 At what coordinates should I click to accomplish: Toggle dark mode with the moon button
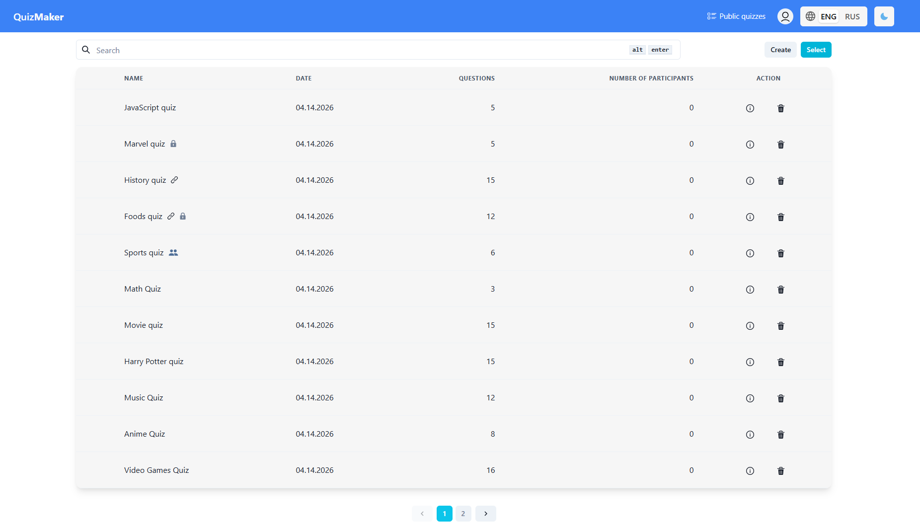(884, 16)
